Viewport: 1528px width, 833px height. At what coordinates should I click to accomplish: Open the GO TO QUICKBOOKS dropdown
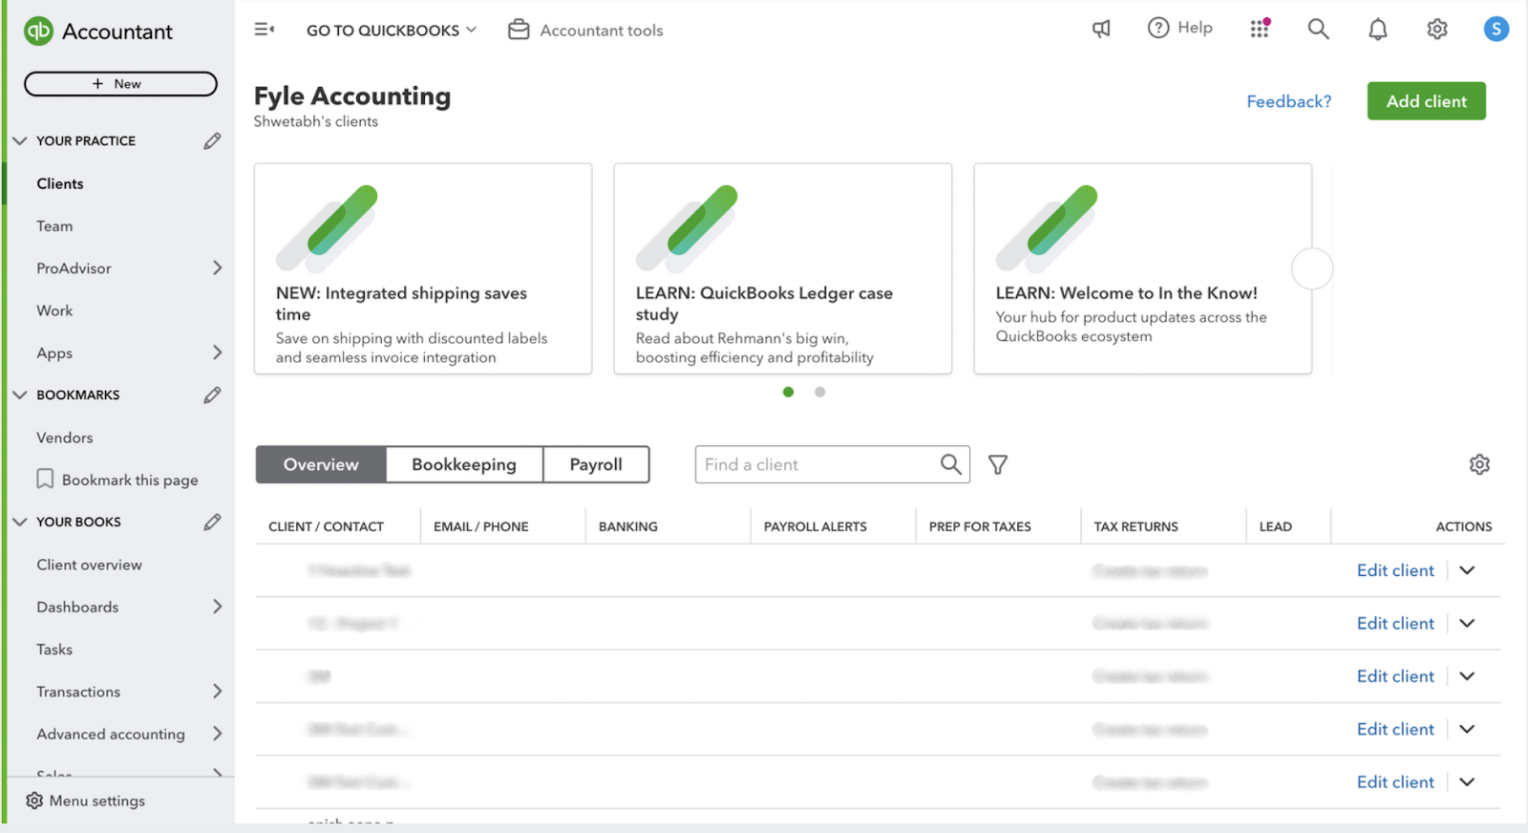point(392,31)
